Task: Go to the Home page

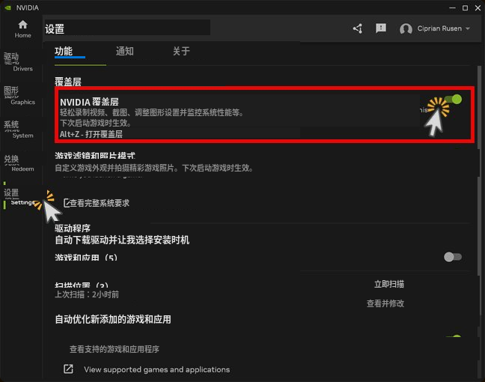Action: 22,29
